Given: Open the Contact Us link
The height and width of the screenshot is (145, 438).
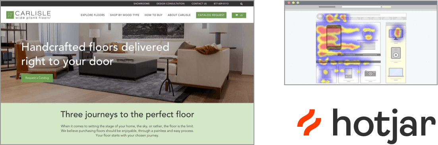Looking at the screenshot, I should [199, 4].
